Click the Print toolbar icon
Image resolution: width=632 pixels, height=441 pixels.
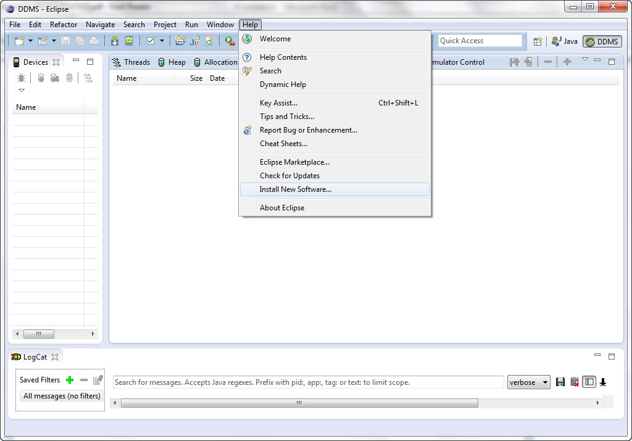(94, 41)
